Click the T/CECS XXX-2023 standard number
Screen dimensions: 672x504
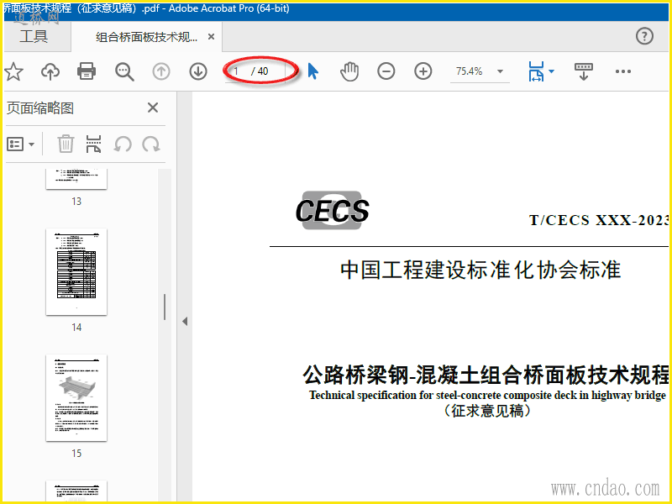(x=599, y=220)
